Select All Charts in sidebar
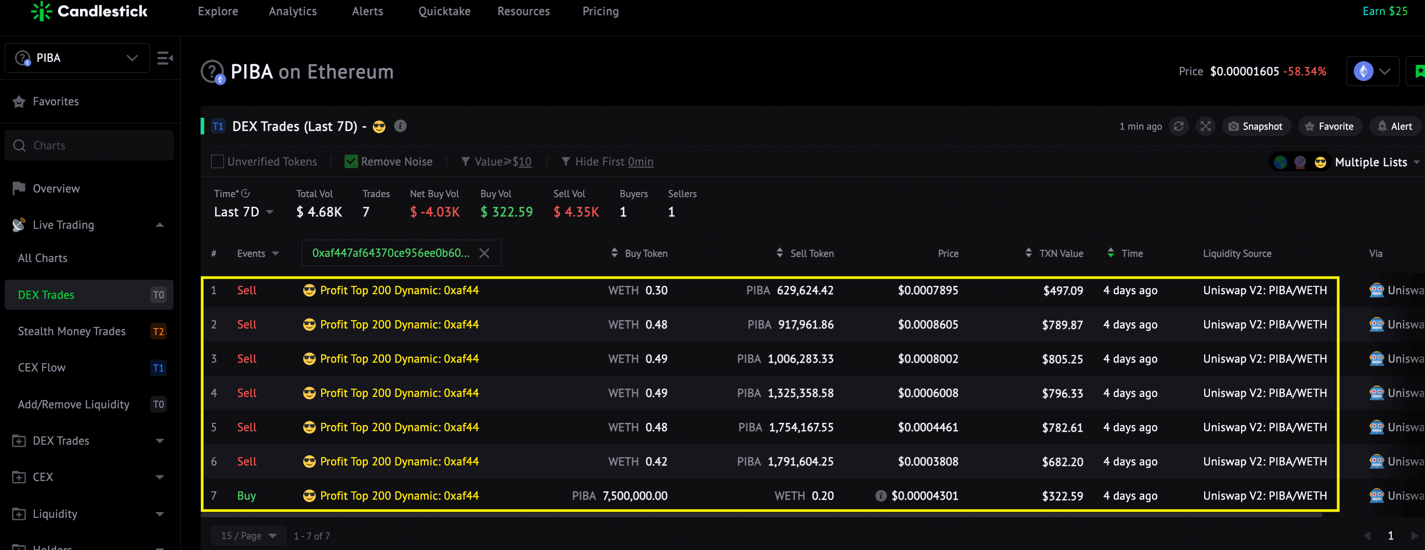Image resolution: width=1425 pixels, height=550 pixels. (x=43, y=258)
